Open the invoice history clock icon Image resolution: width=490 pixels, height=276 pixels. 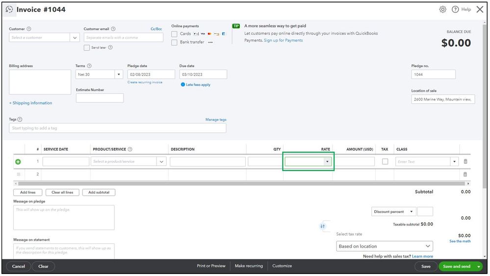tap(9, 9)
